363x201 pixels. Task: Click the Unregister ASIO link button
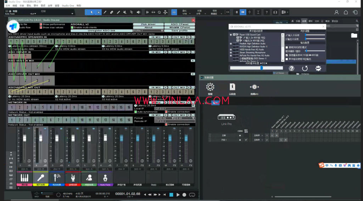[x=101, y=30]
